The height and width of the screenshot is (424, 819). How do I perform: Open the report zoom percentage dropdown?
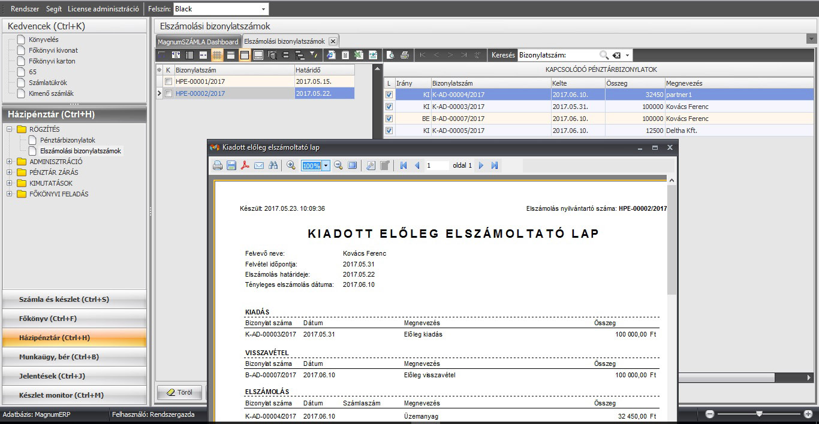coord(326,166)
